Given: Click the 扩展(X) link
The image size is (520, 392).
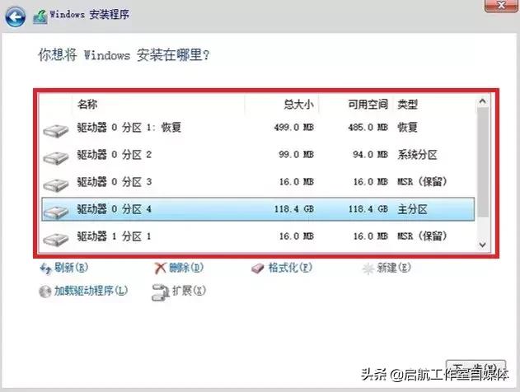Looking at the screenshot, I should (189, 291).
